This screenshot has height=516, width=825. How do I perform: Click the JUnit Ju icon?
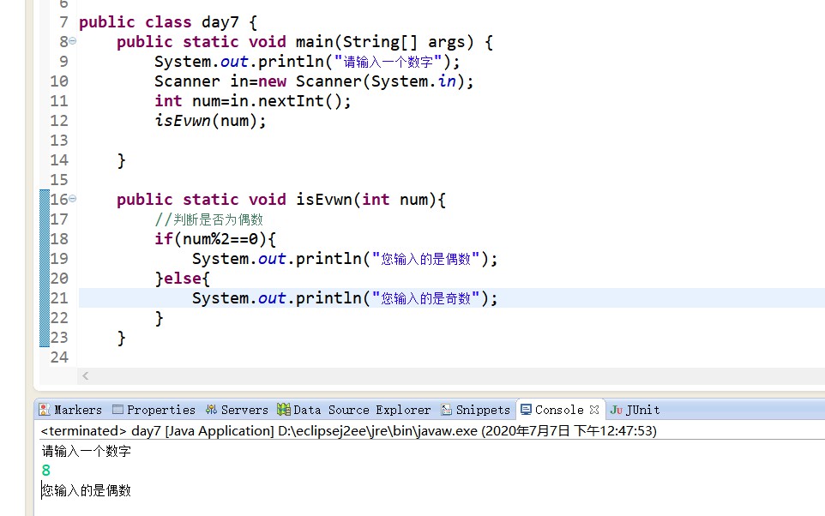[616, 410]
